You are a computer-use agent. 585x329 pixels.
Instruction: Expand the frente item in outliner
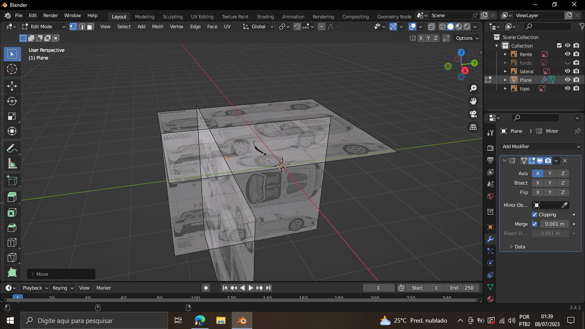tap(505, 54)
